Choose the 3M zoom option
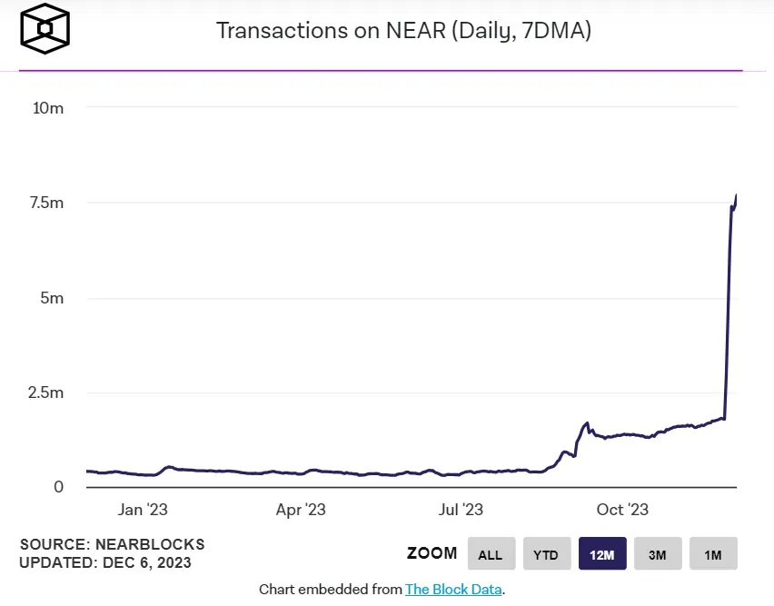774x606 pixels. coord(658,553)
